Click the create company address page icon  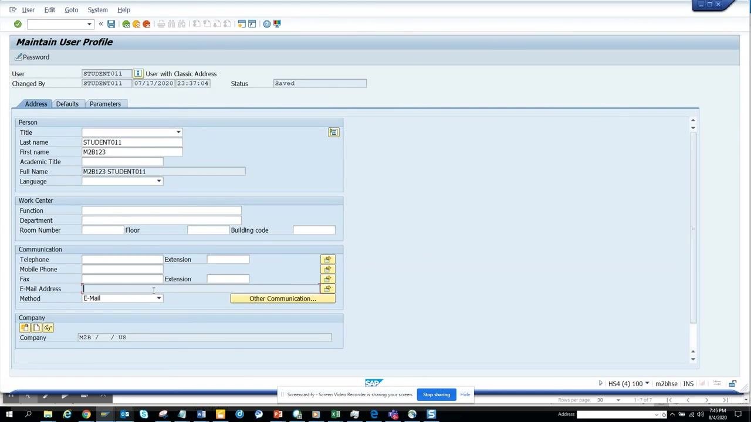click(36, 328)
